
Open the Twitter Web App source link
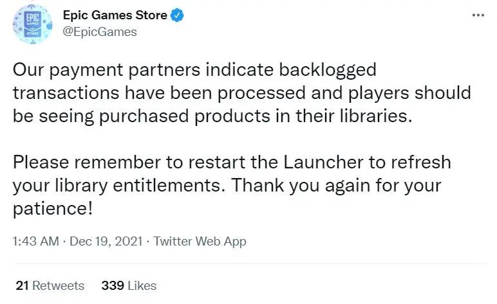point(200,242)
